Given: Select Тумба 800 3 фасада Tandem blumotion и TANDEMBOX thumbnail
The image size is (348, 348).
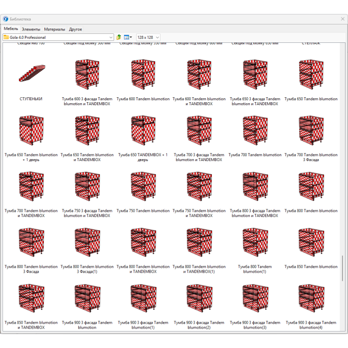Looking at the screenshot, I should coord(255,186).
